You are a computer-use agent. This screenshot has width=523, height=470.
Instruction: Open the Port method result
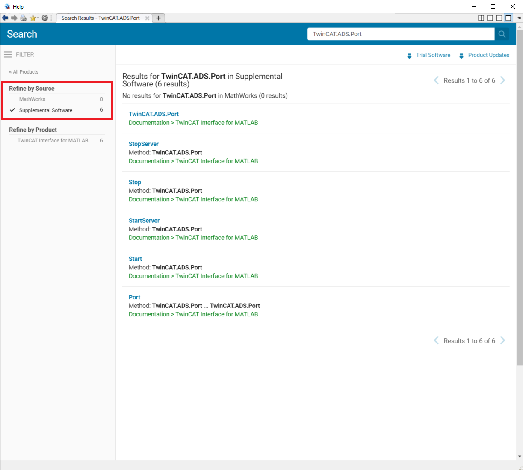pyautogui.click(x=134, y=297)
